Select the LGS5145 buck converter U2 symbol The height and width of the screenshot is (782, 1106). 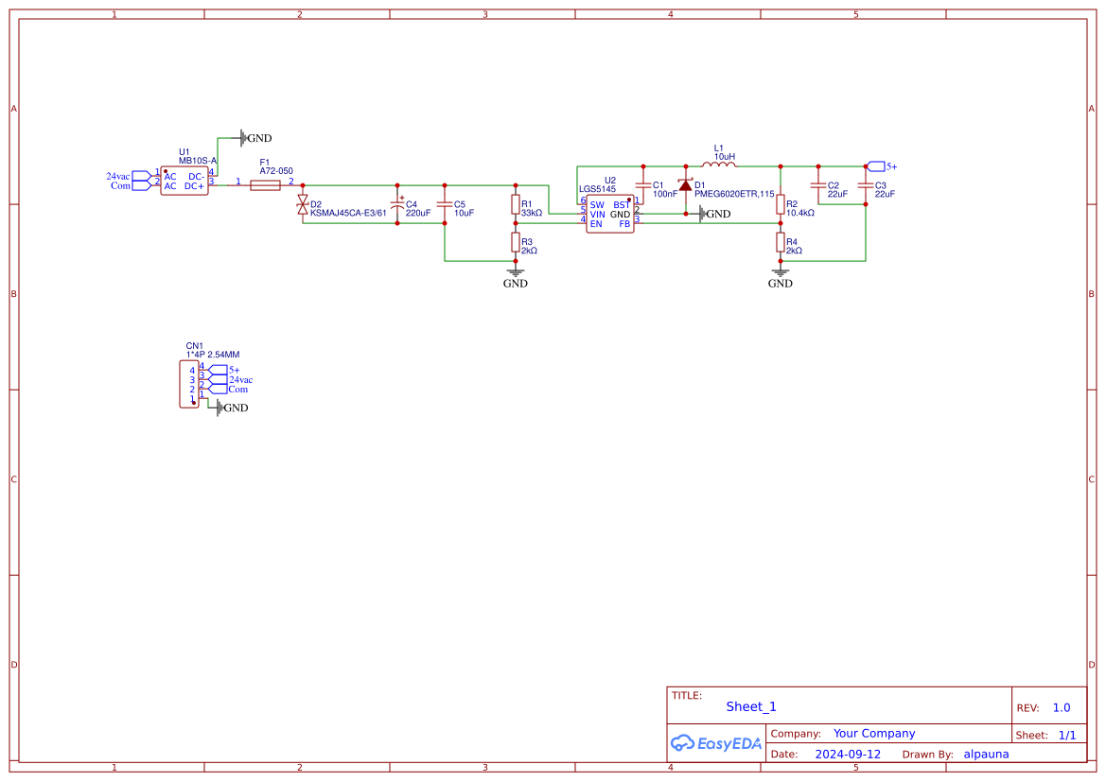[609, 215]
